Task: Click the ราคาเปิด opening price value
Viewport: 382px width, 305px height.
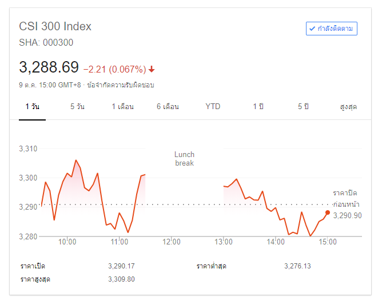Action: tap(121, 266)
